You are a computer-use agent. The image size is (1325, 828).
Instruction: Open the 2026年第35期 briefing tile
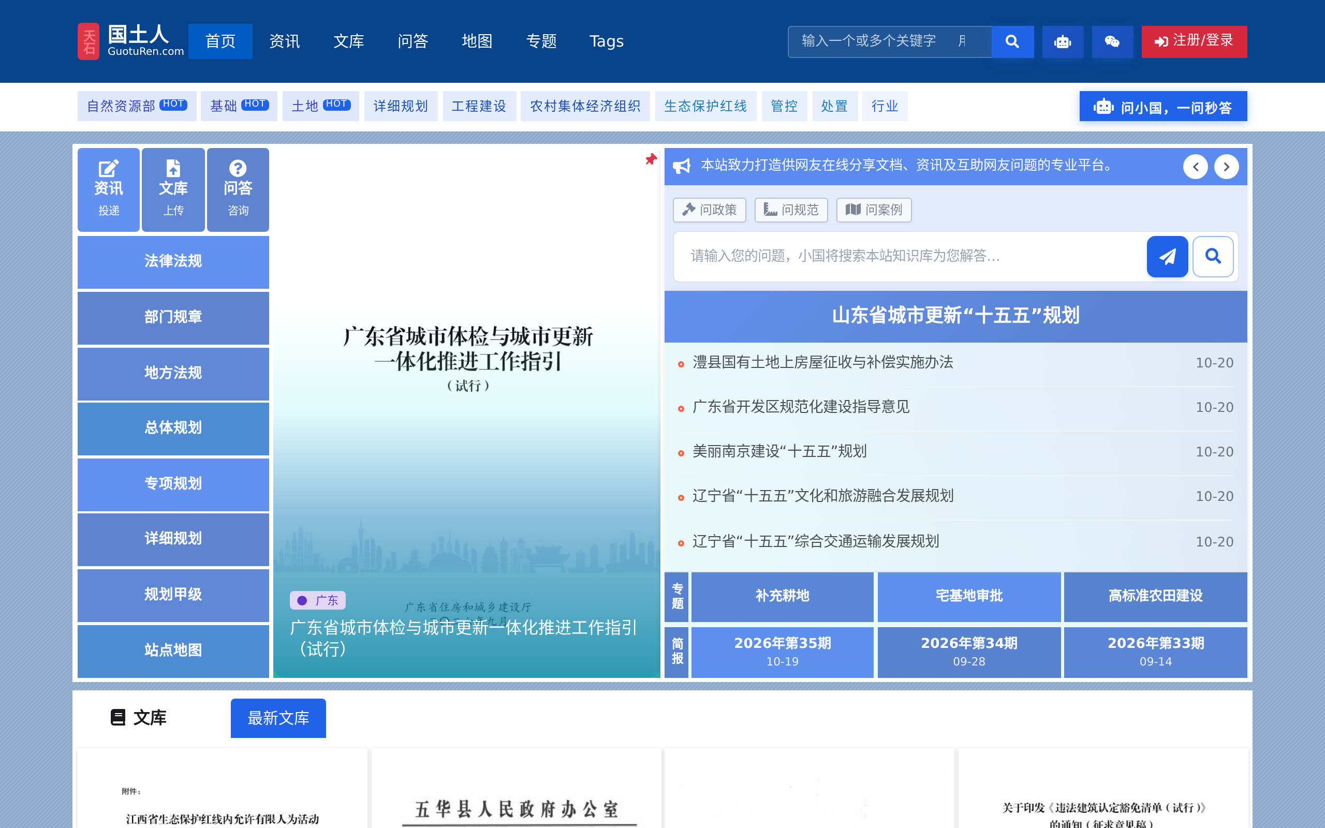click(782, 652)
